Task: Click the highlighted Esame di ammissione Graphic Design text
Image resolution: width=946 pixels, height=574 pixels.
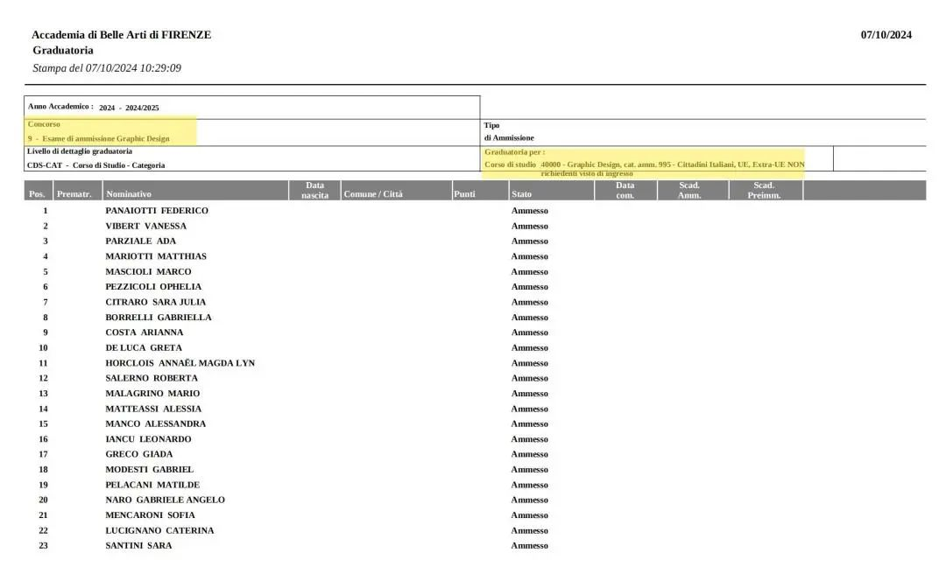Action: point(105,138)
